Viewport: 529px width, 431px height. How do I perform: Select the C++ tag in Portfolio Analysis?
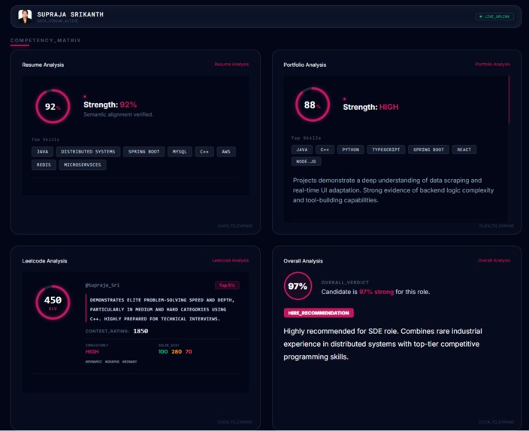coord(325,150)
